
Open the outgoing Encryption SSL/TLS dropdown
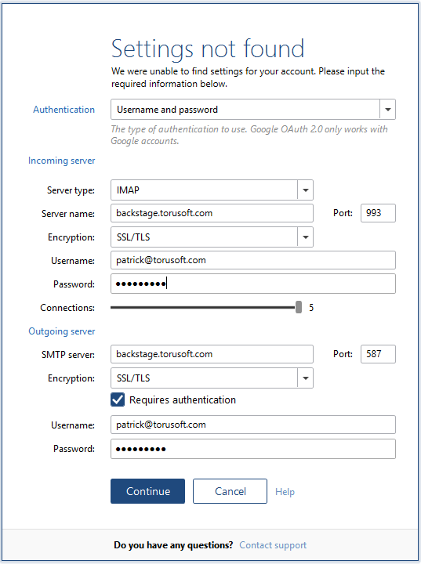point(212,378)
